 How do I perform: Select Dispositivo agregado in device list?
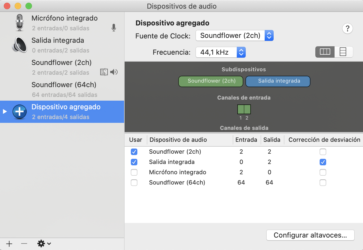point(62,112)
